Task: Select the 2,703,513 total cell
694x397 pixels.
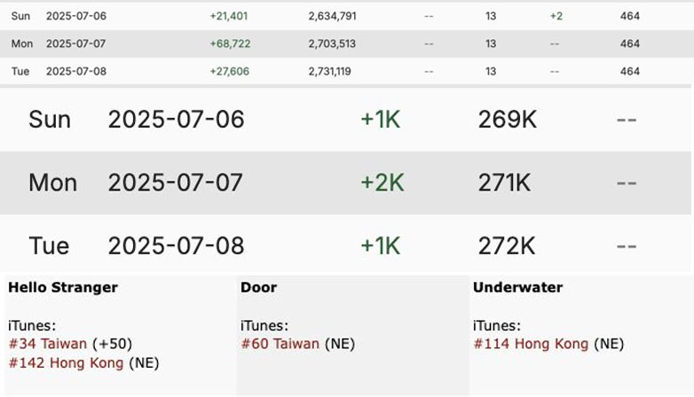Action: (333, 43)
